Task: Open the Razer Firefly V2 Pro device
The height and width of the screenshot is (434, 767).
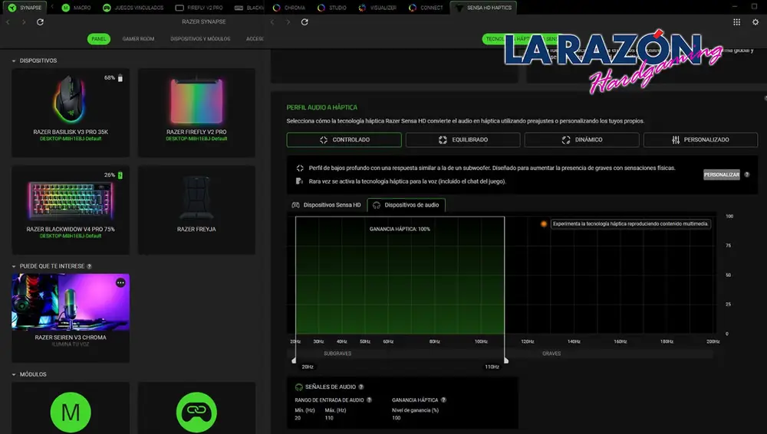Action: [x=196, y=113]
